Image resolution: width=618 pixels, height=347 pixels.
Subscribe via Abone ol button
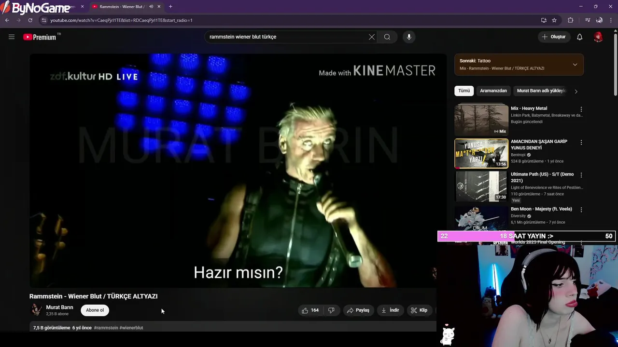coord(95,310)
